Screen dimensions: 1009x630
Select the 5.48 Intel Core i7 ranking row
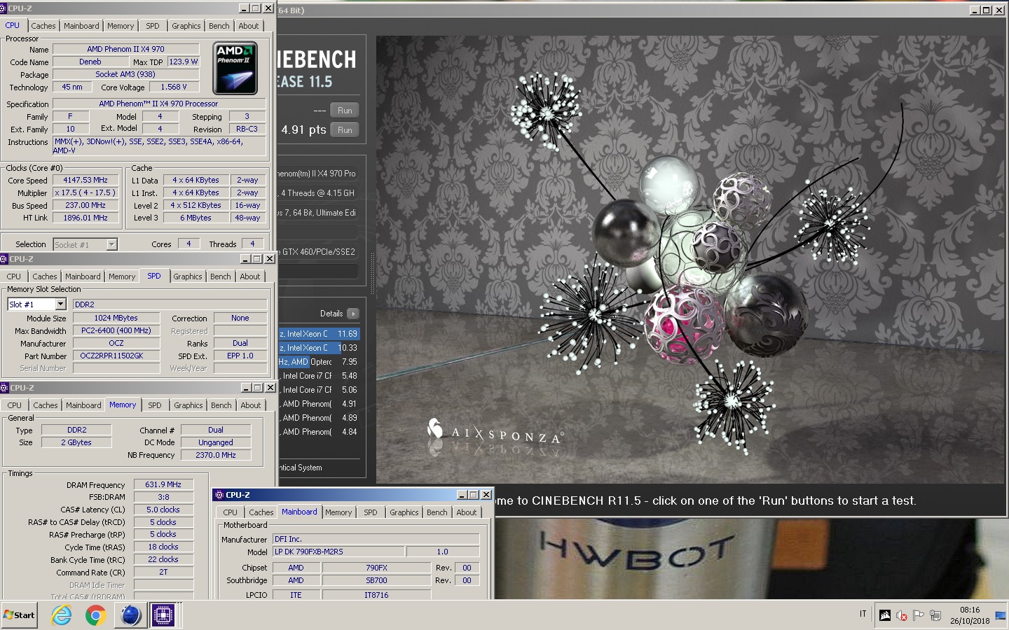320,376
